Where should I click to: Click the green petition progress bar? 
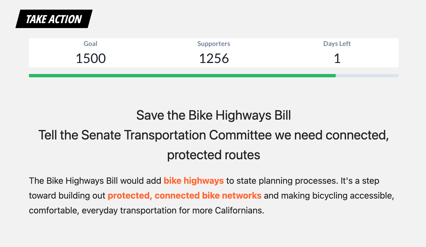click(x=182, y=76)
